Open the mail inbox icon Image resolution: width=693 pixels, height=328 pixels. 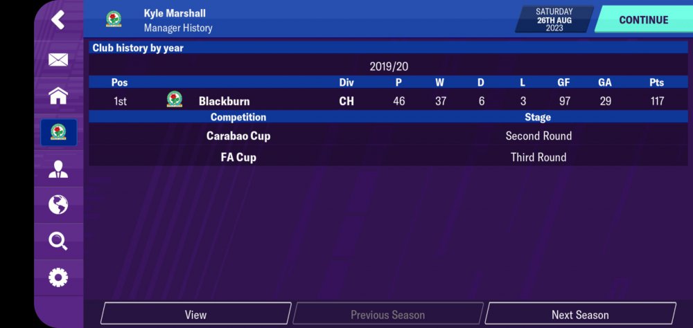[x=58, y=60]
